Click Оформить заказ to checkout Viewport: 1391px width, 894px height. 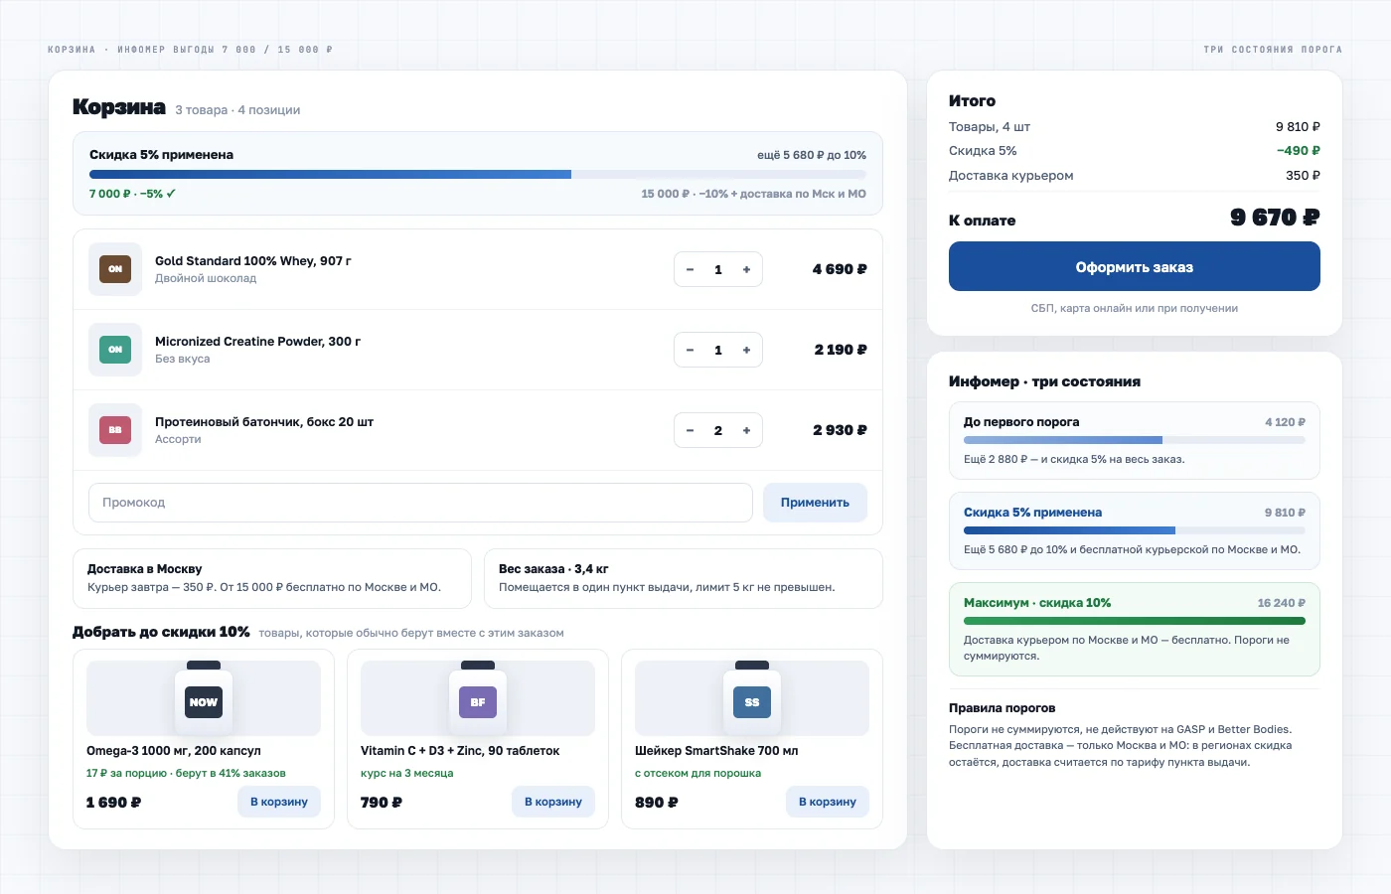pos(1134,266)
